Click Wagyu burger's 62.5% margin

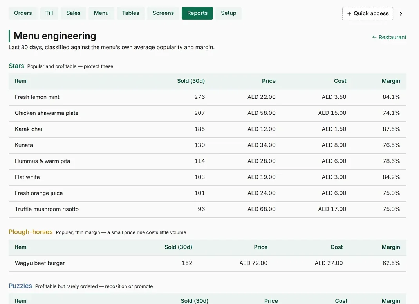(391, 263)
